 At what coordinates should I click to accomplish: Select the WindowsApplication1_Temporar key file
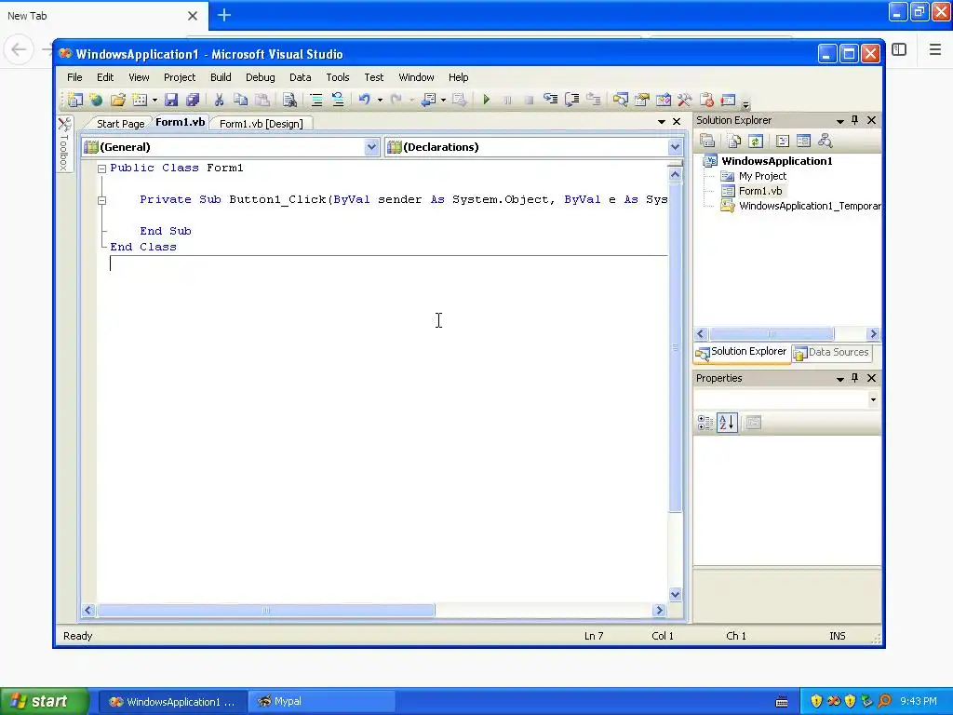[x=810, y=206]
